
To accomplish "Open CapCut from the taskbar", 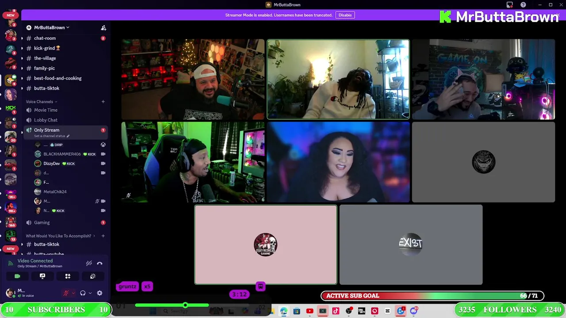I will click(x=388, y=311).
